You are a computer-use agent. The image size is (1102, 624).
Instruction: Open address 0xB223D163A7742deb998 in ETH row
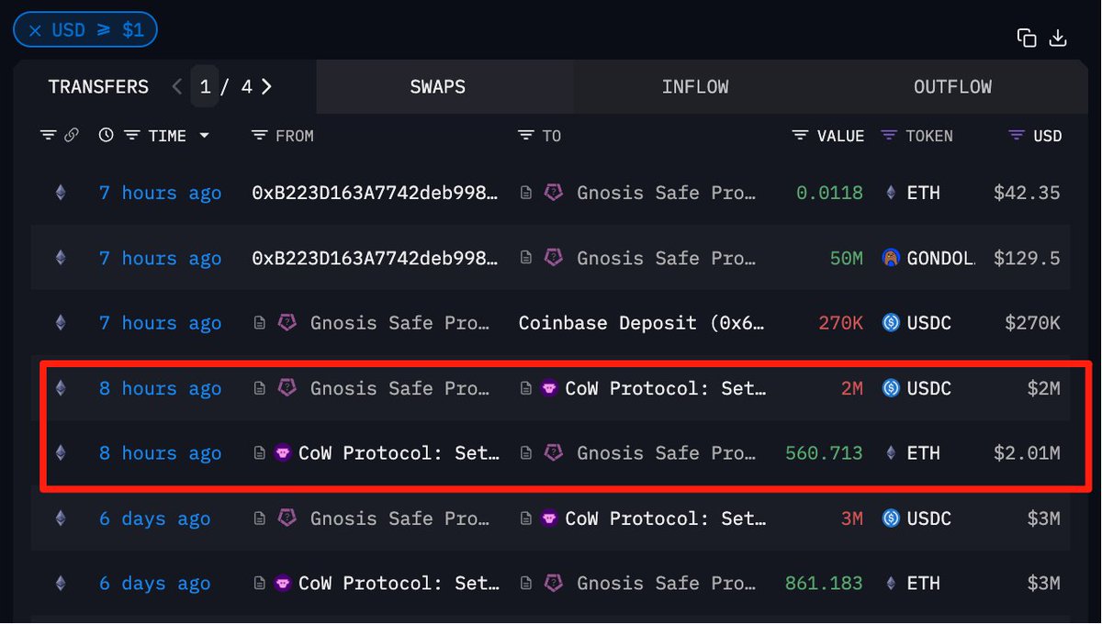pyautogui.click(x=376, y=193)
